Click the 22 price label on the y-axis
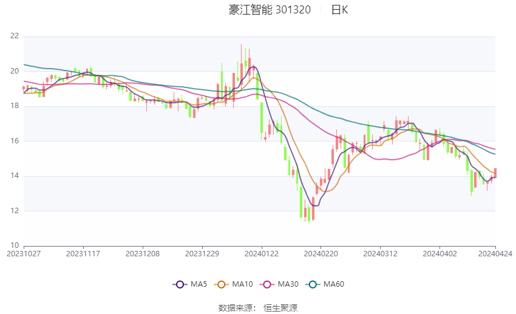The height and width of the screenshot is (314, 516). click(x=15, y=36)
